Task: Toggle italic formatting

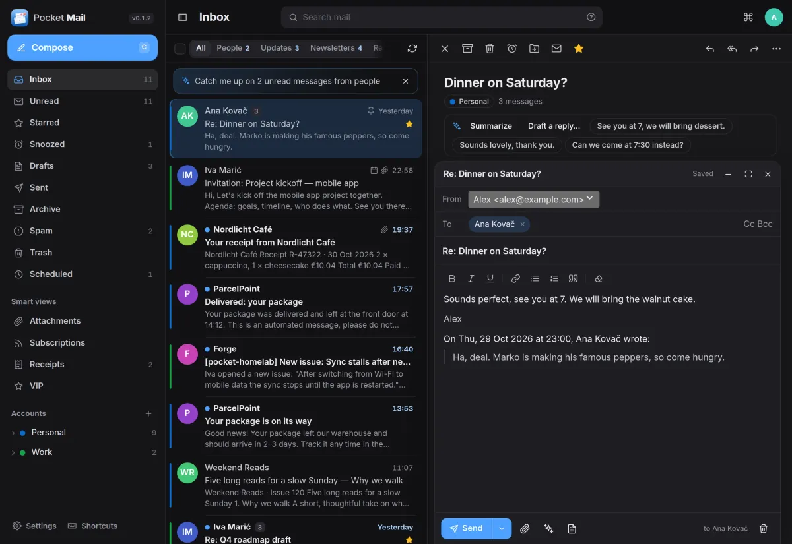Action: (x=471, y=278)
